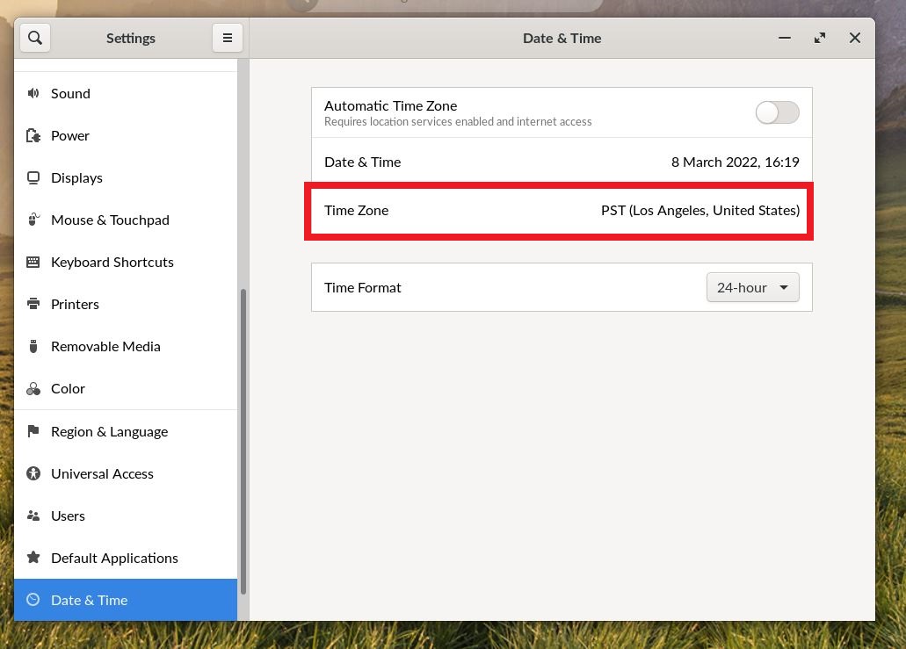This screenshot has width=906, height=649.
Task: Click the Displays monitor icon
Action: click(x=33, y=178)
